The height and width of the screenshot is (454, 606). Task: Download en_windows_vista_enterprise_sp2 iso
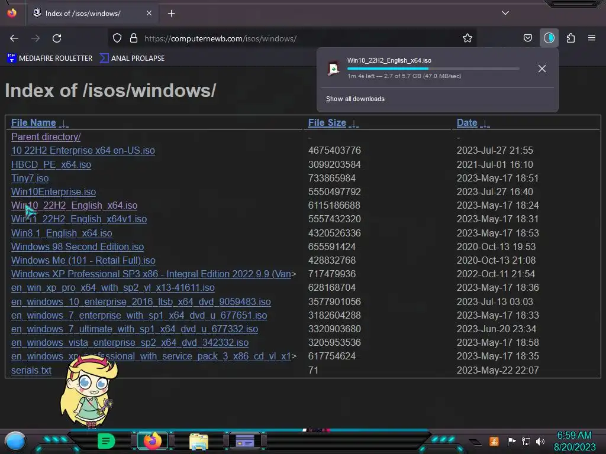(130, 342)
